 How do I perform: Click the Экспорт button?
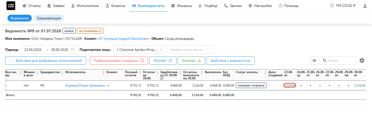click(x=191, y=60)
